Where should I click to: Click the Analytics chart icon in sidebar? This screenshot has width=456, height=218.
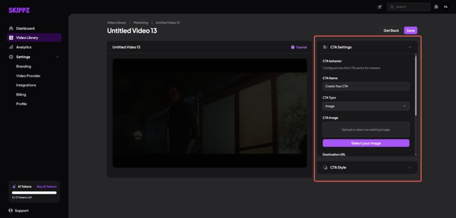(11, 47)
